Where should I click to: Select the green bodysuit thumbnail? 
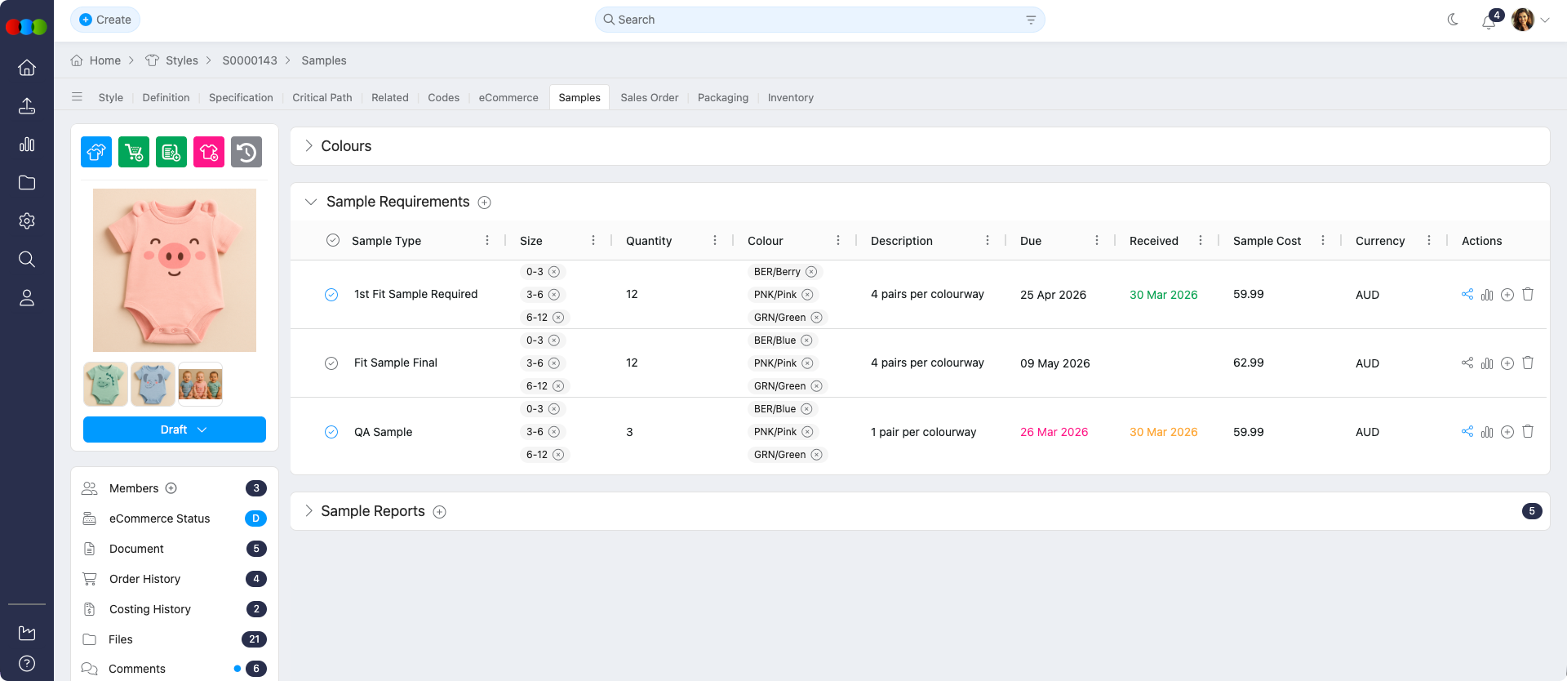coord(105,384)
